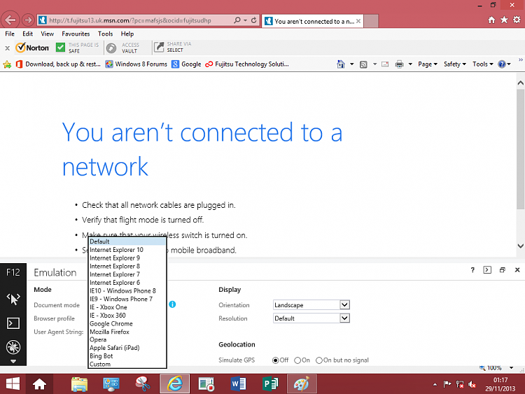Open the File menu
This screenshot has height=394, width=525.
point(10,34)
